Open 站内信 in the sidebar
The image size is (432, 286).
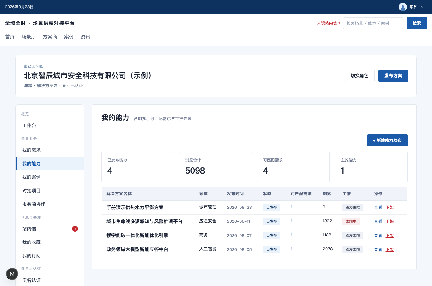coord(50,229)
